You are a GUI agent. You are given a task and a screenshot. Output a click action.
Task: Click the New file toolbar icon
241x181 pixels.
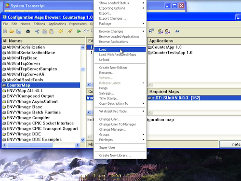5,31
